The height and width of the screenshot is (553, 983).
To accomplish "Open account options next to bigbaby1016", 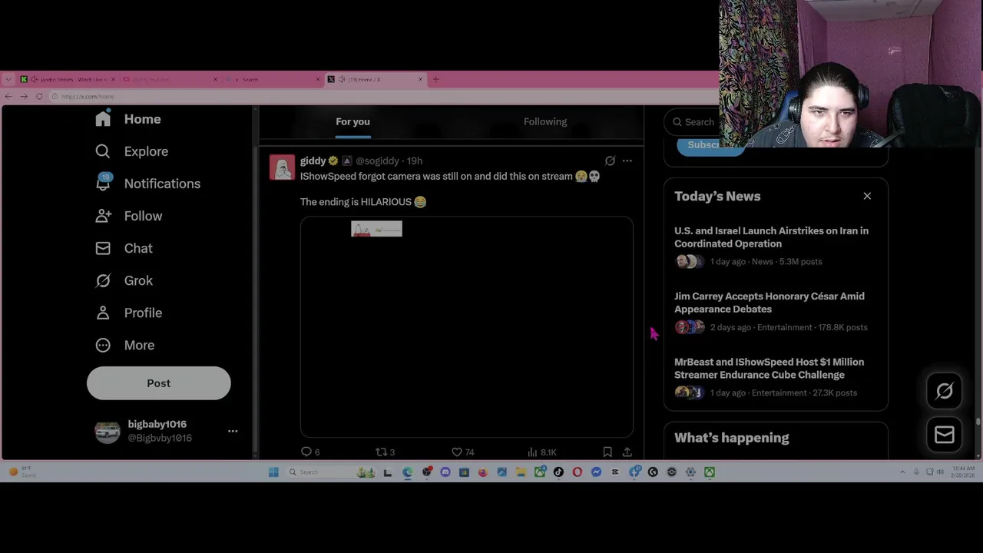I will pos(233,431).
